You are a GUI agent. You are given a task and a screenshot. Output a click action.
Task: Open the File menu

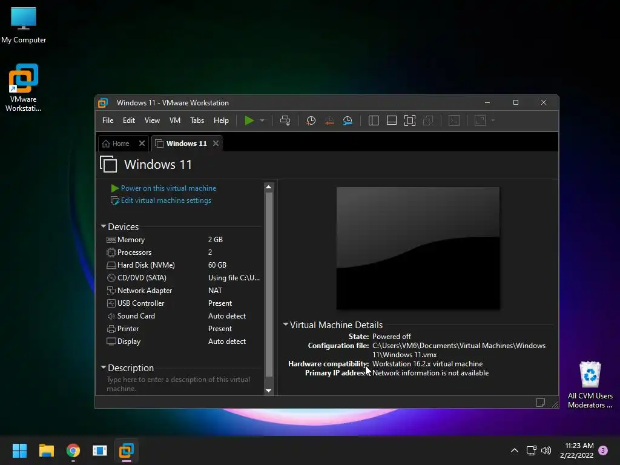click(108, 120)
